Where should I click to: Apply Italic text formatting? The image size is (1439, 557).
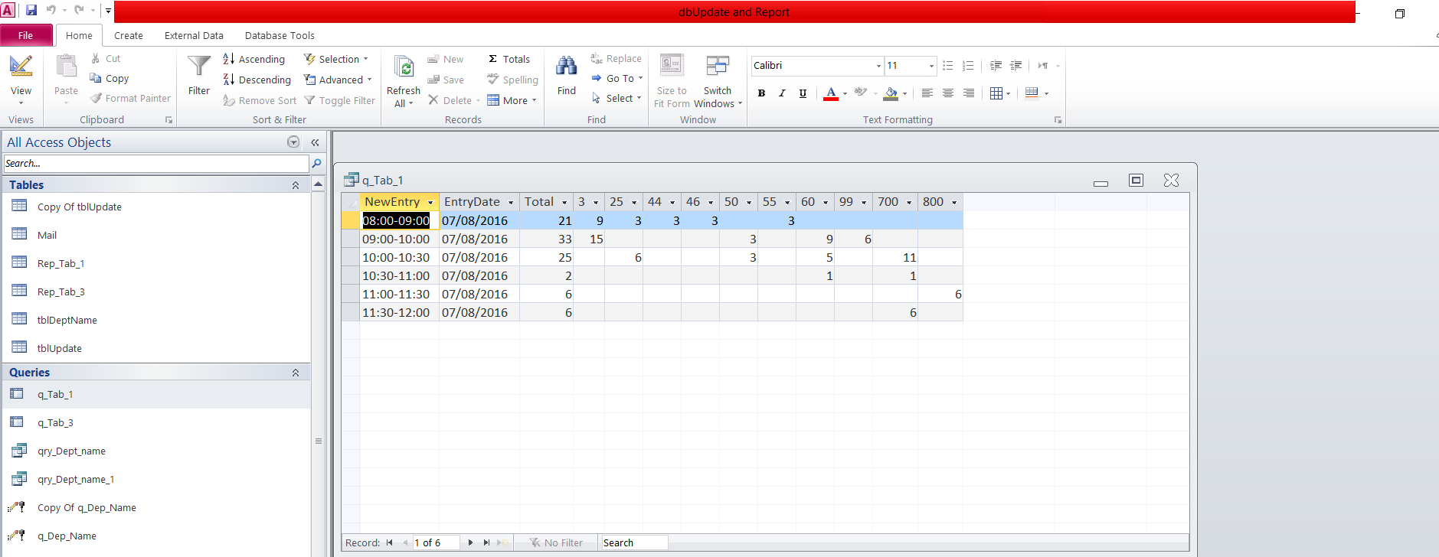coord(782,93)
